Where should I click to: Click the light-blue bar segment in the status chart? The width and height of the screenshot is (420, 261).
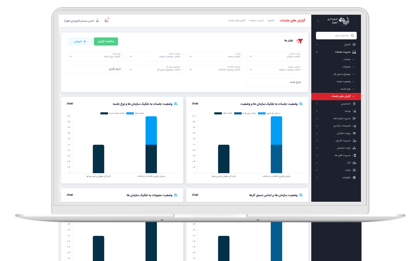(x=276, y=130)
